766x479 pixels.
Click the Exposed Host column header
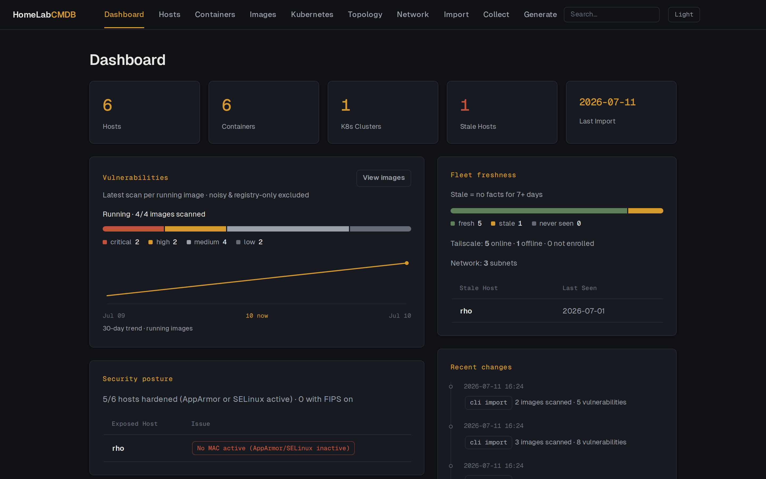(x=135, y=424)
